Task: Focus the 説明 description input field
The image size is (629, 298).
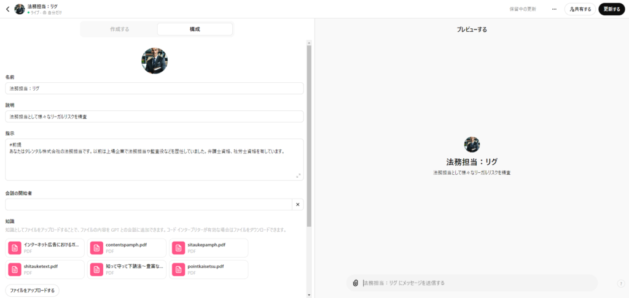Action: [154, 116]
